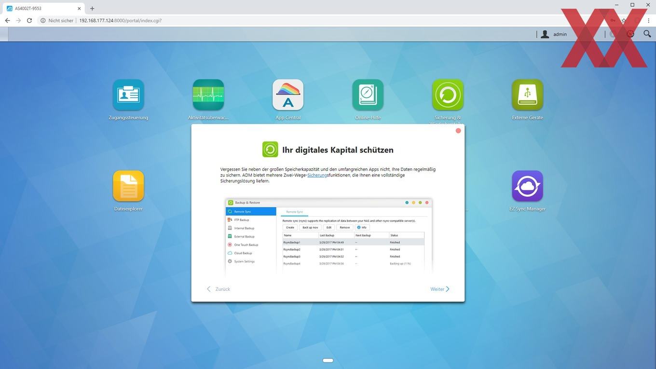
Task: Click the desktop page indicator pill
Action: point(328,360)
